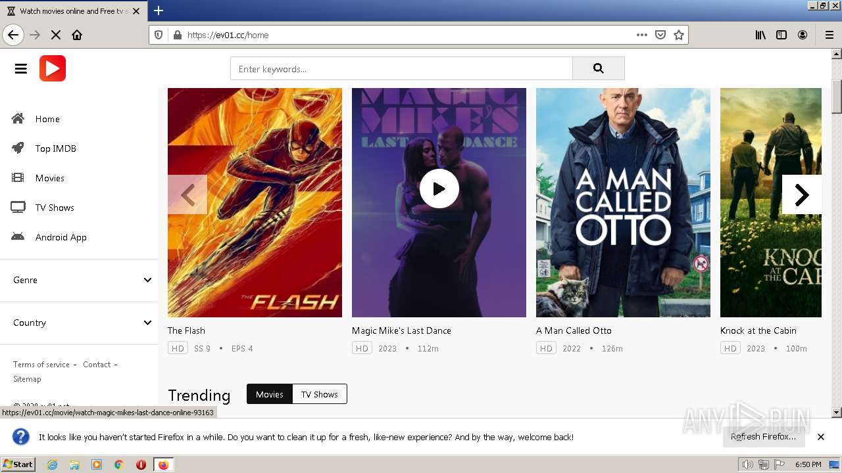Bookmark this page with star

[x=679, y=35]
